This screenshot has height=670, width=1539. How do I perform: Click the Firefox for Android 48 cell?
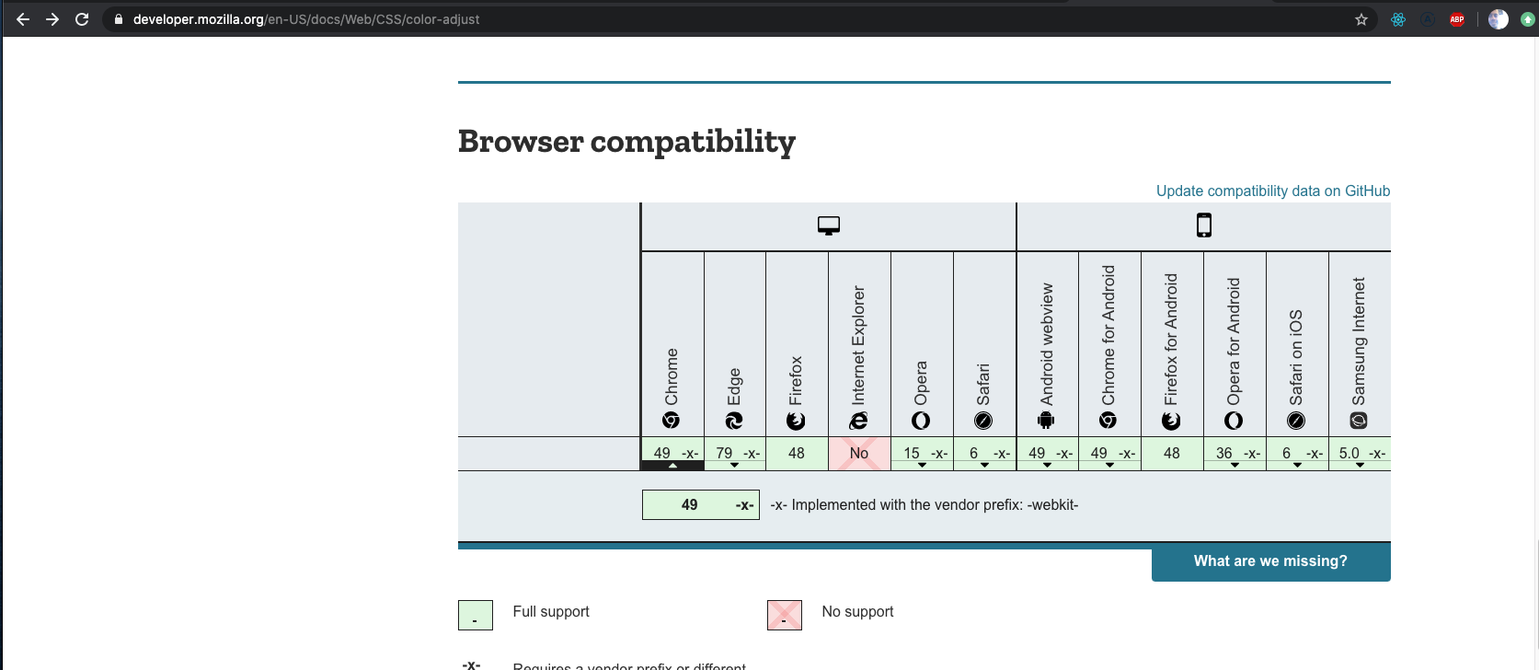coord(1172,454)
